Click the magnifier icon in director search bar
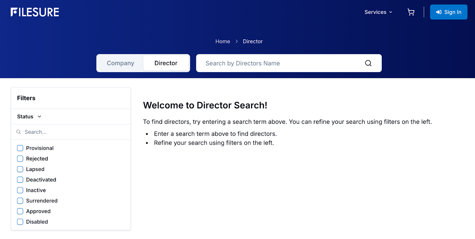 tap(368, 63)
